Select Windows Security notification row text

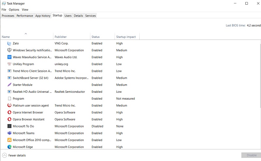[x=32, y=50]
